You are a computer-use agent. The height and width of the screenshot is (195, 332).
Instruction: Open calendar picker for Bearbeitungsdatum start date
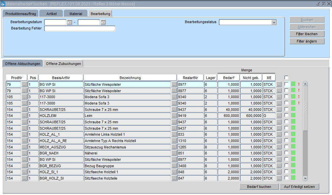tap(70, 22)
